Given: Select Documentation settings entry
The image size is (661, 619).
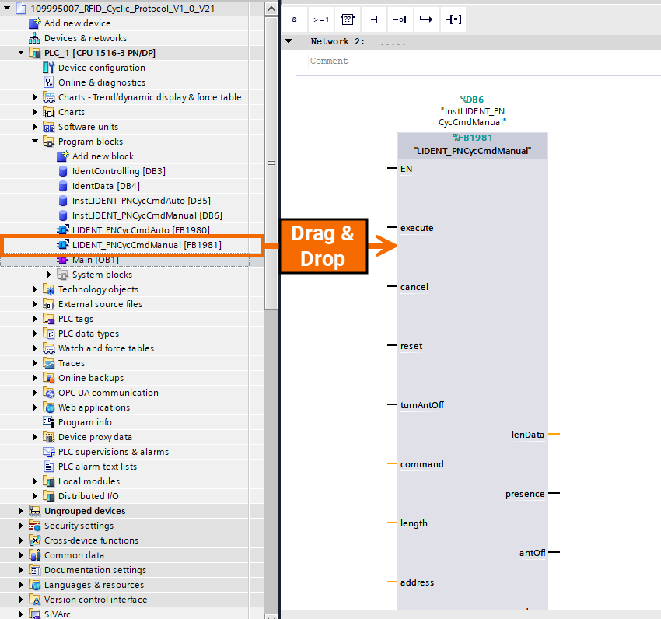Looking at the screenshot, I should tap(96, 570).
